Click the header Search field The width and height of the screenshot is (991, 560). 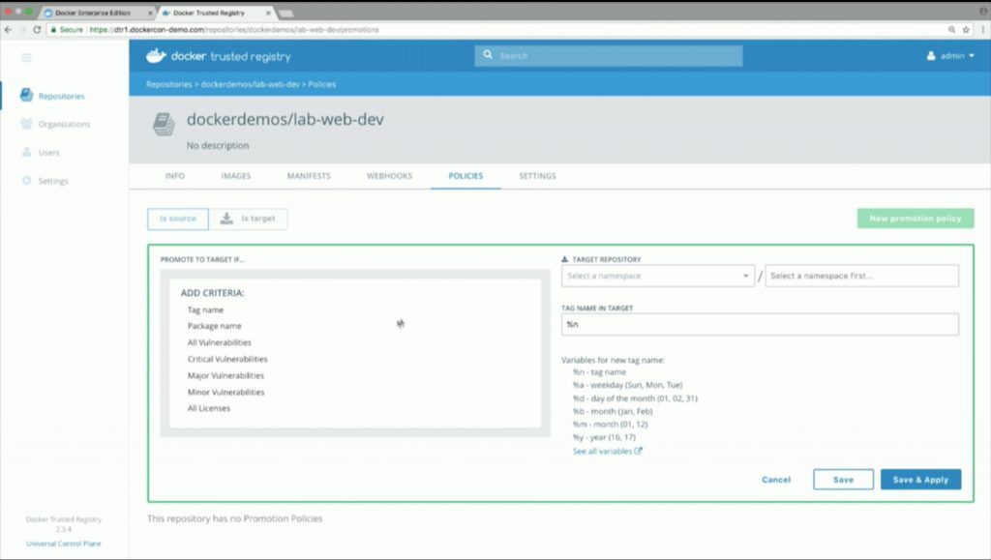608,55
